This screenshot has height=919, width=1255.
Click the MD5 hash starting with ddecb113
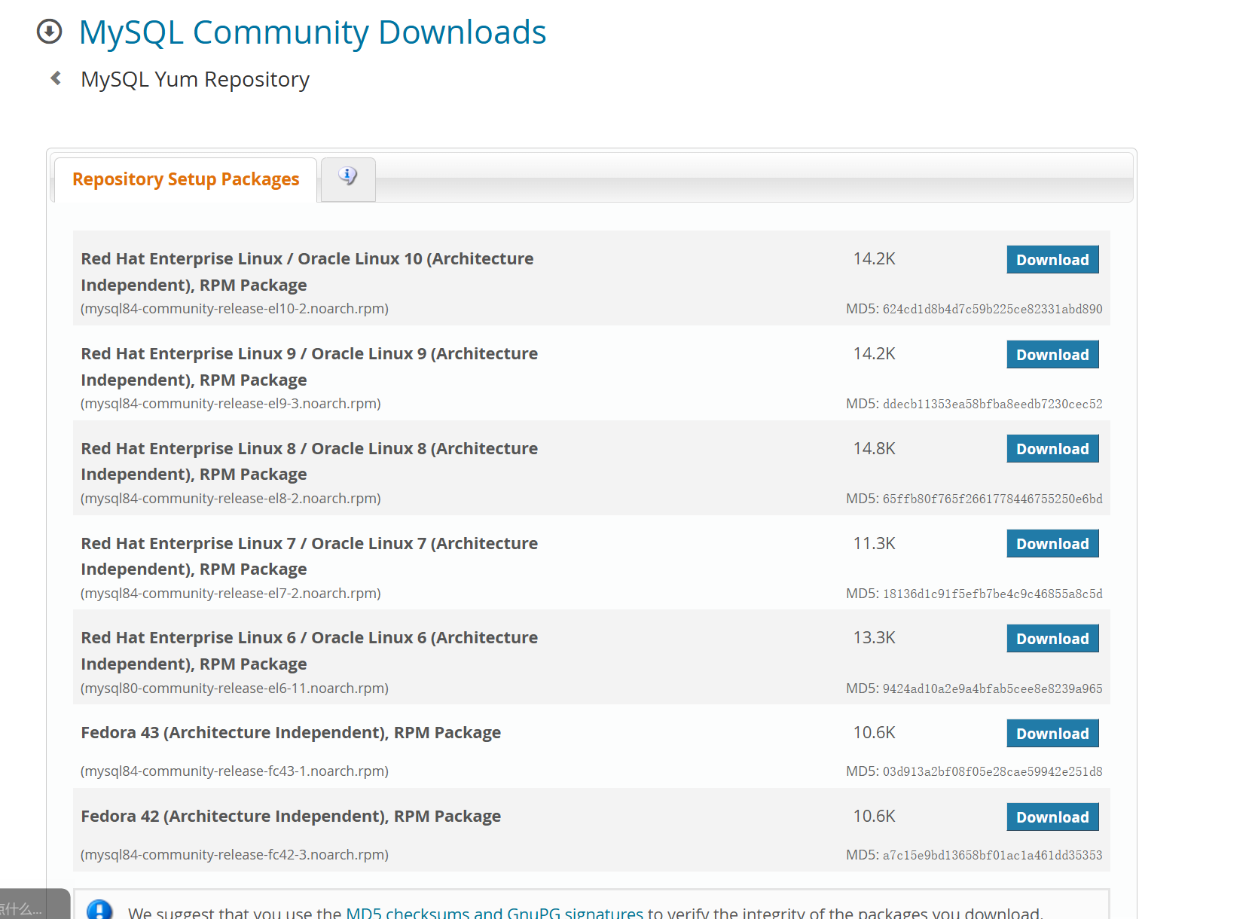pyautogui.click(x=993, y=404)
